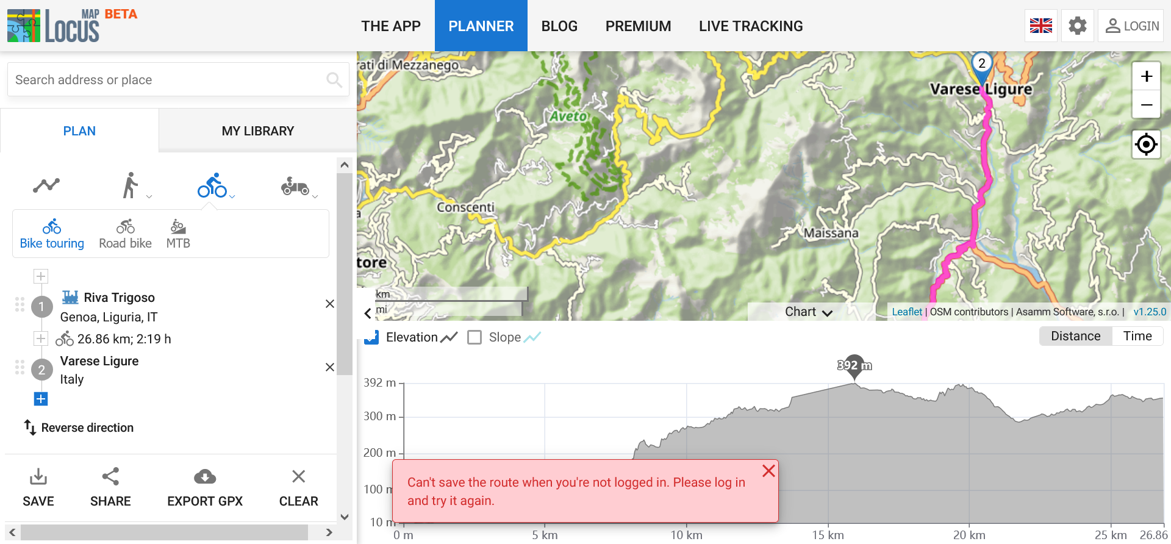Share the planned route
The height and width of the screenshot is (544, 1171).
(x=110, y=487)
